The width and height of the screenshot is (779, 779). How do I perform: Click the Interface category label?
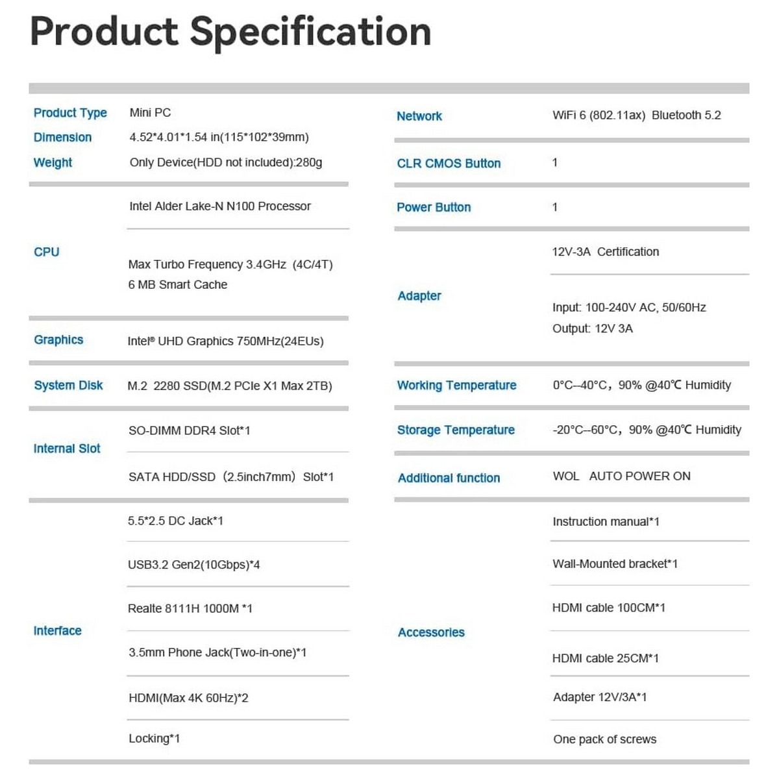click(x=57, y=631)
